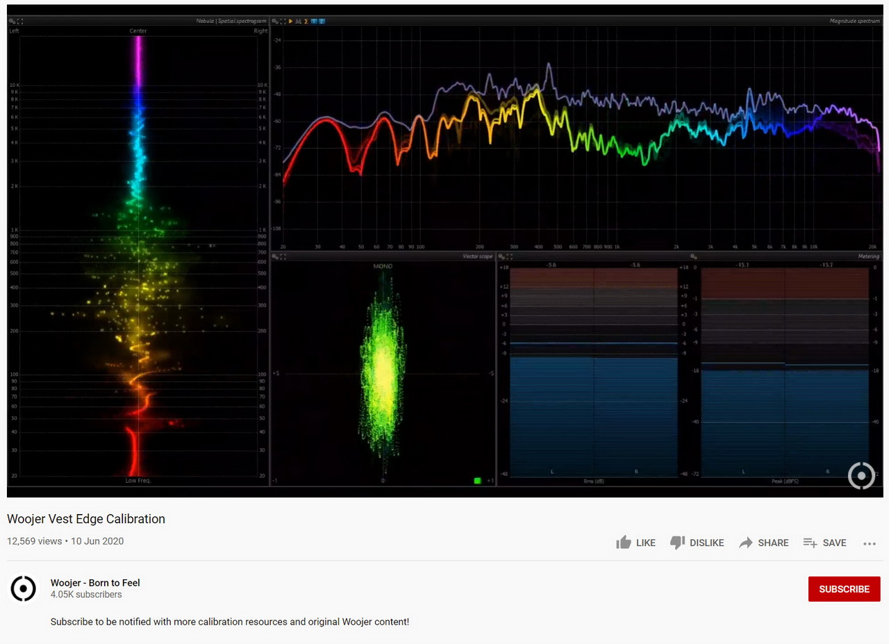Click the Low Freq. label under spectrogram
This screenshot has width=889, height=644.
138,481
